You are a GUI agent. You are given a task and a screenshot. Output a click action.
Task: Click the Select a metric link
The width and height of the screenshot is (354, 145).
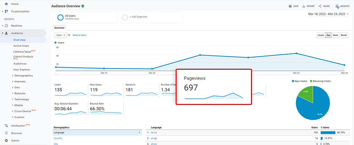click(x=80, y=35)
